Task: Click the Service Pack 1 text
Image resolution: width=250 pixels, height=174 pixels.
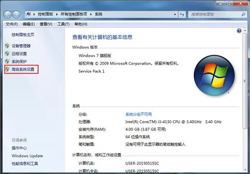Action: click(91, 71)
